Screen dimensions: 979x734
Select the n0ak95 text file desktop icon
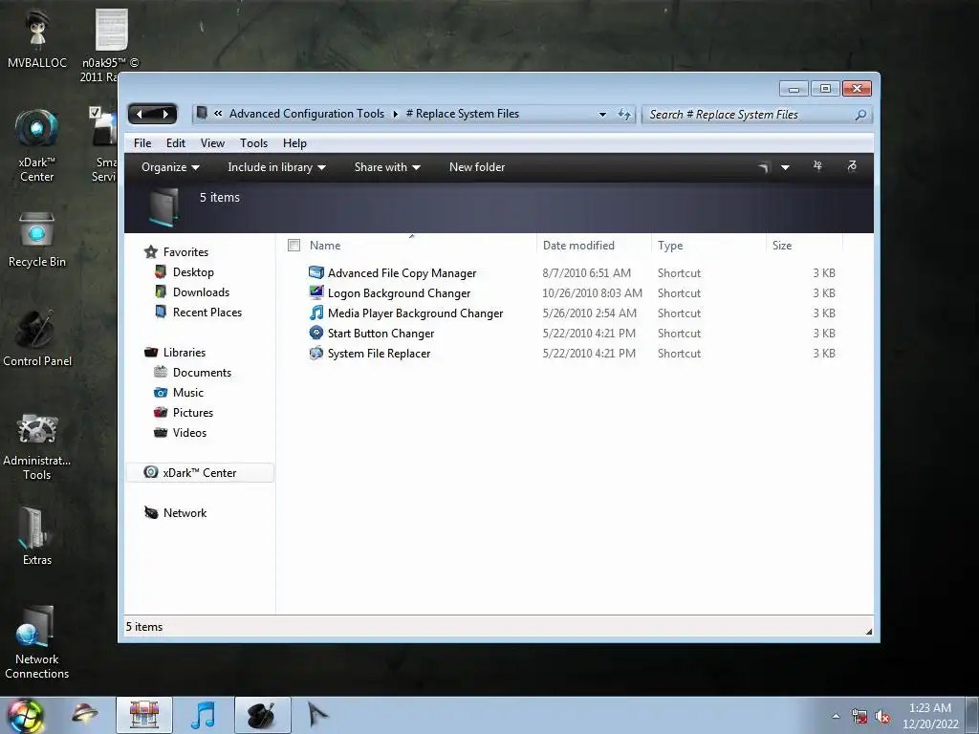pyautogui.click(x=111, y=30)
